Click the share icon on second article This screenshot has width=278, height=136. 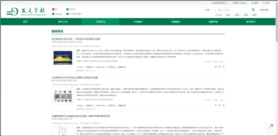(x=223, y=105)
